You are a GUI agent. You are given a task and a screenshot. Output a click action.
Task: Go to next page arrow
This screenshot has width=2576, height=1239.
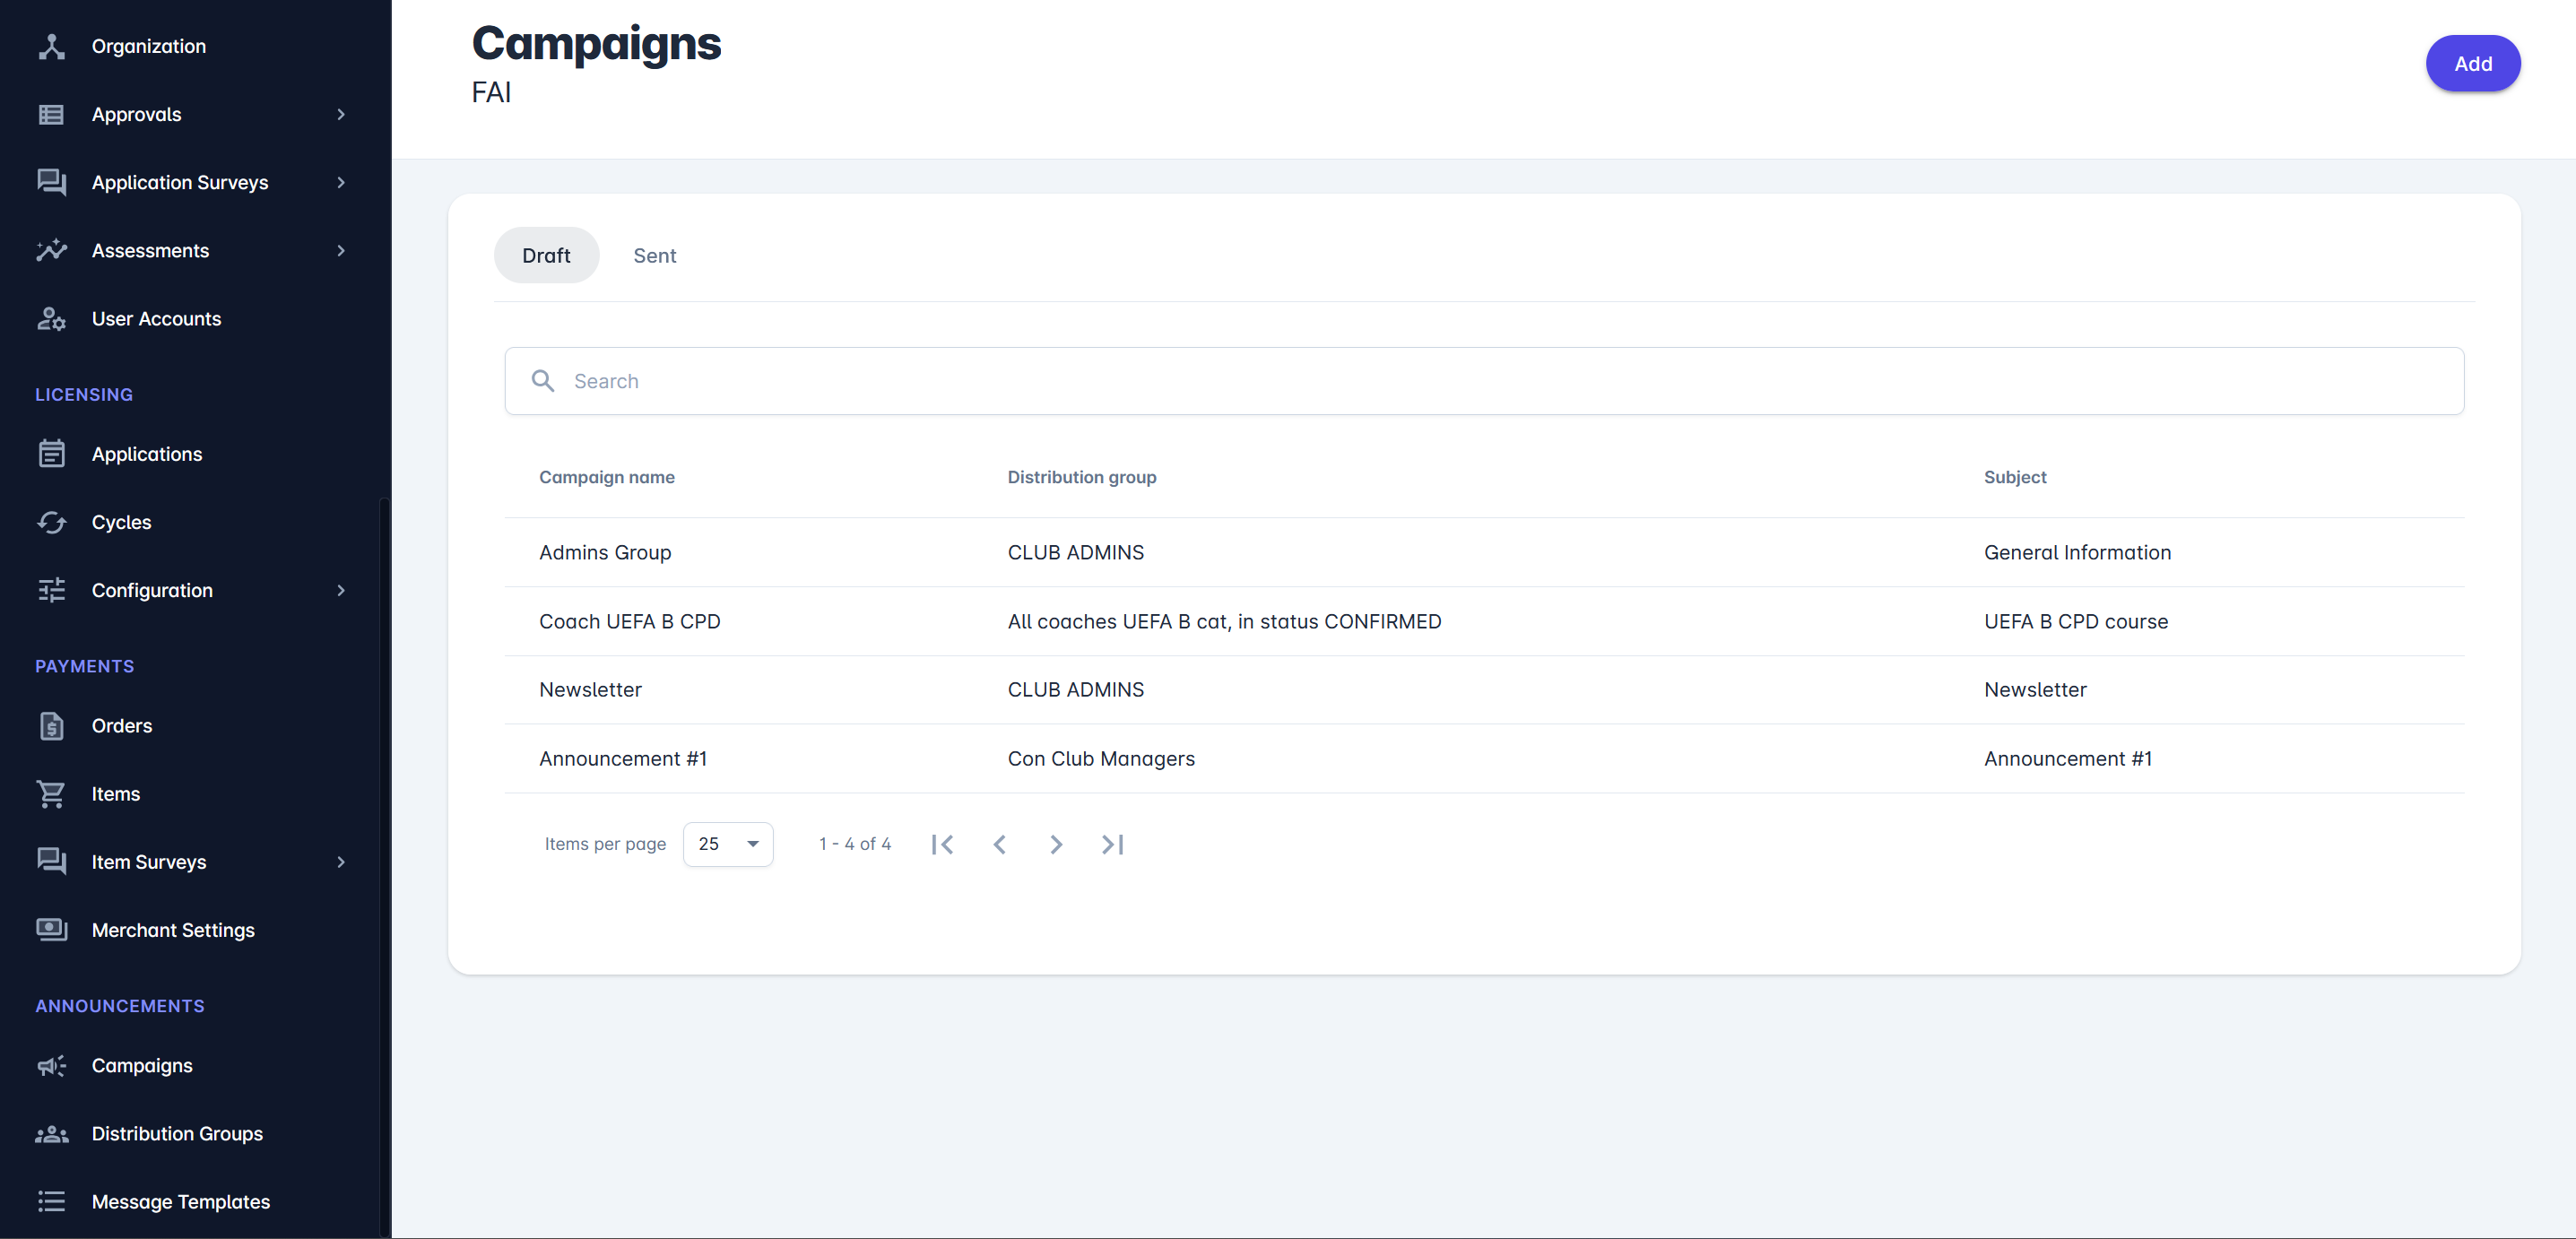[1056, 845]
